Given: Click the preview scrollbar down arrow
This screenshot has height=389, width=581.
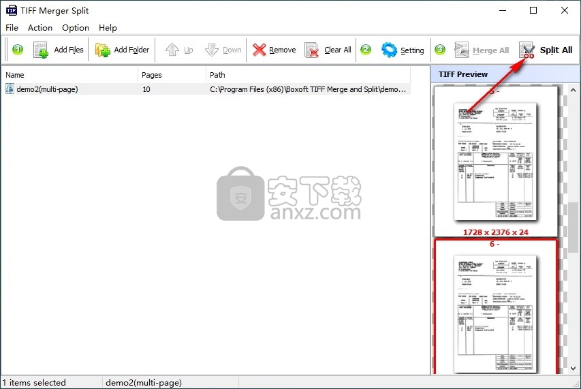Looking at the screenshot, I should point(573,369).
